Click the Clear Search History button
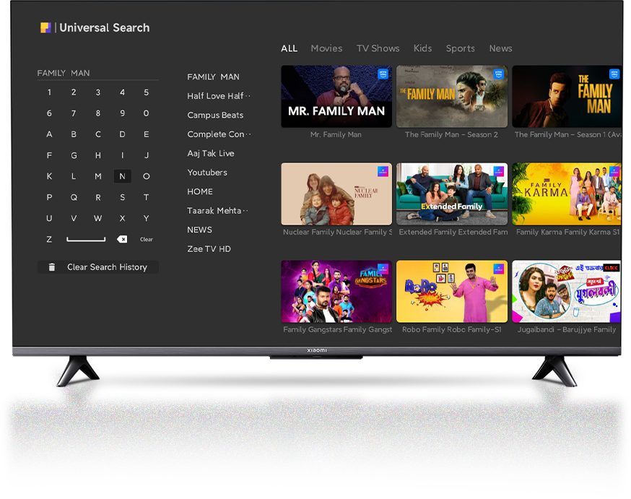 97,267
